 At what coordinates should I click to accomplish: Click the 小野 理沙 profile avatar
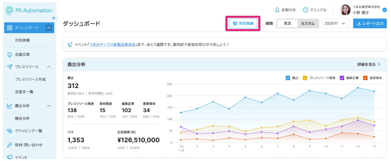[x=345, y=10]
